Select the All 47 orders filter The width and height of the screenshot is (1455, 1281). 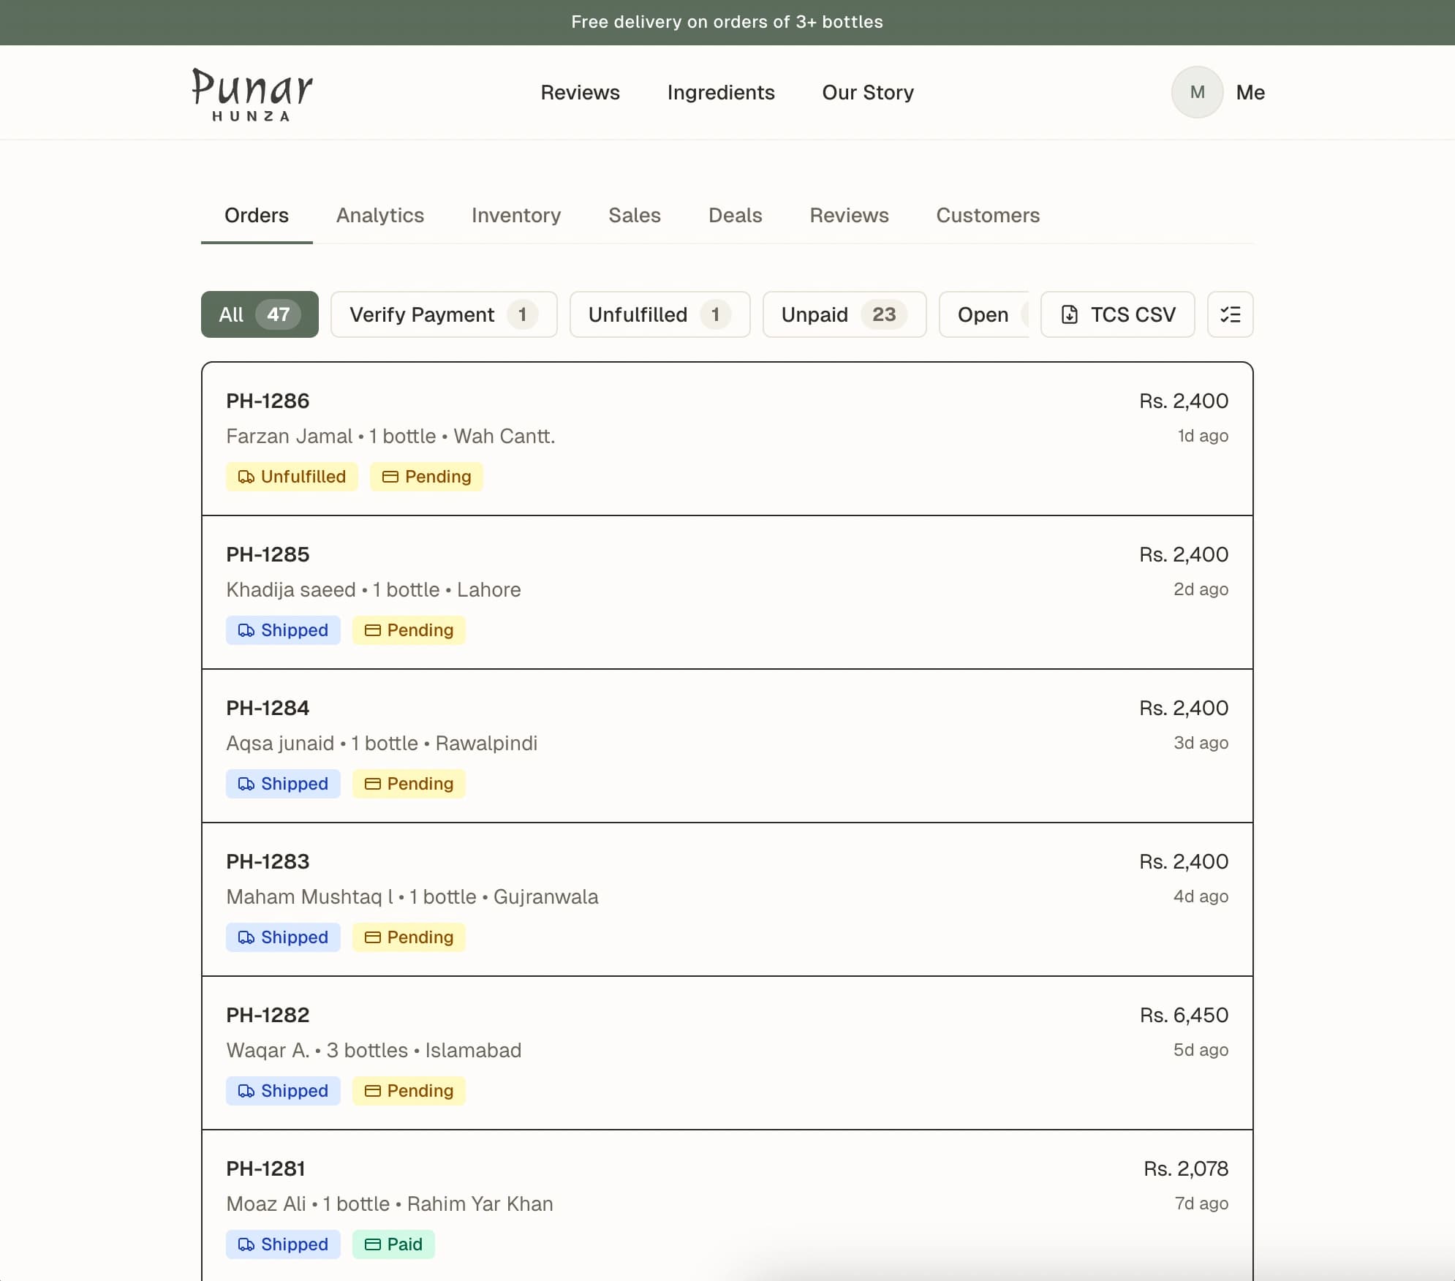pyautogui.click(x=260, y=314)
